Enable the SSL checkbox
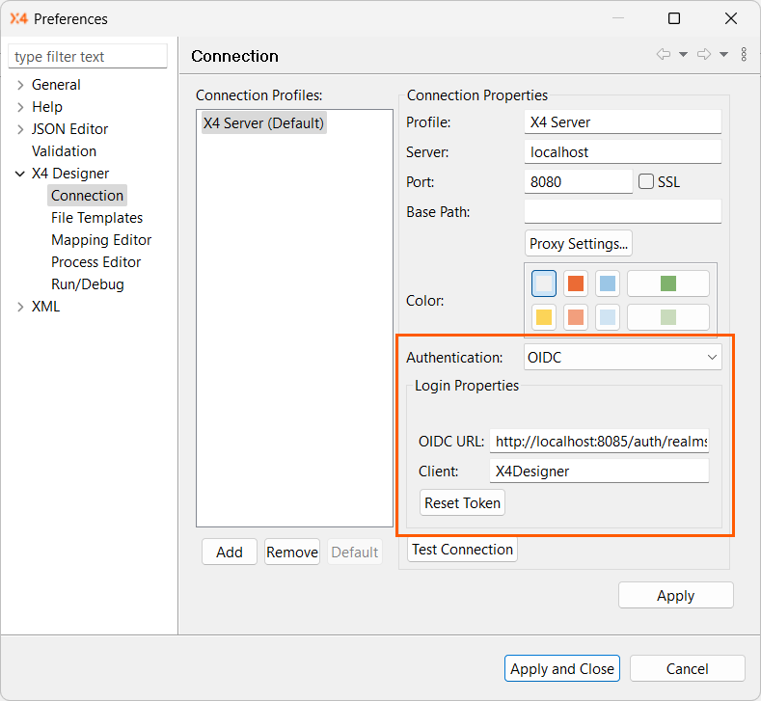 tap(646, 181)
